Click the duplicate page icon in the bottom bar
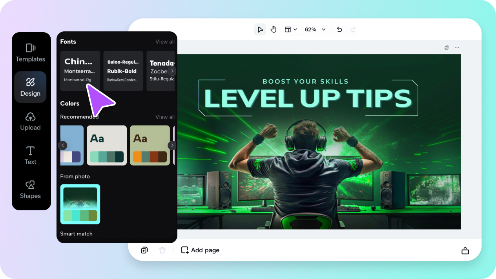Screen dimensions: 496x279 (x=144, y=250)
